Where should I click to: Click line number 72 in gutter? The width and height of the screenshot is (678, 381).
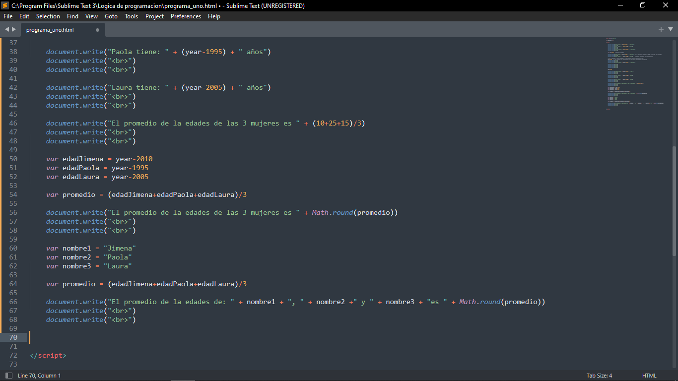coord(13,355)
